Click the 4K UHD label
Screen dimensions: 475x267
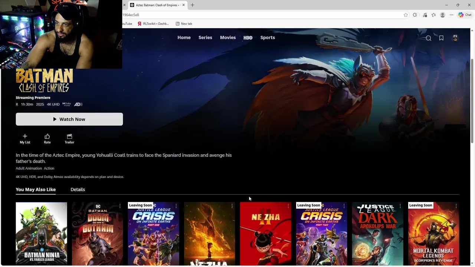(x=53, y=104)
